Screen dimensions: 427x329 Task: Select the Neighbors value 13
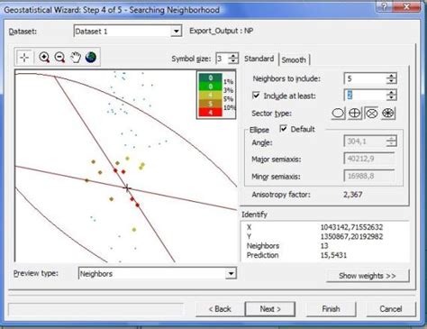tap(324, 246)
